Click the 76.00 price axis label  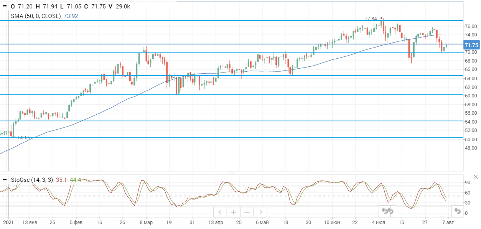[471, 26]
